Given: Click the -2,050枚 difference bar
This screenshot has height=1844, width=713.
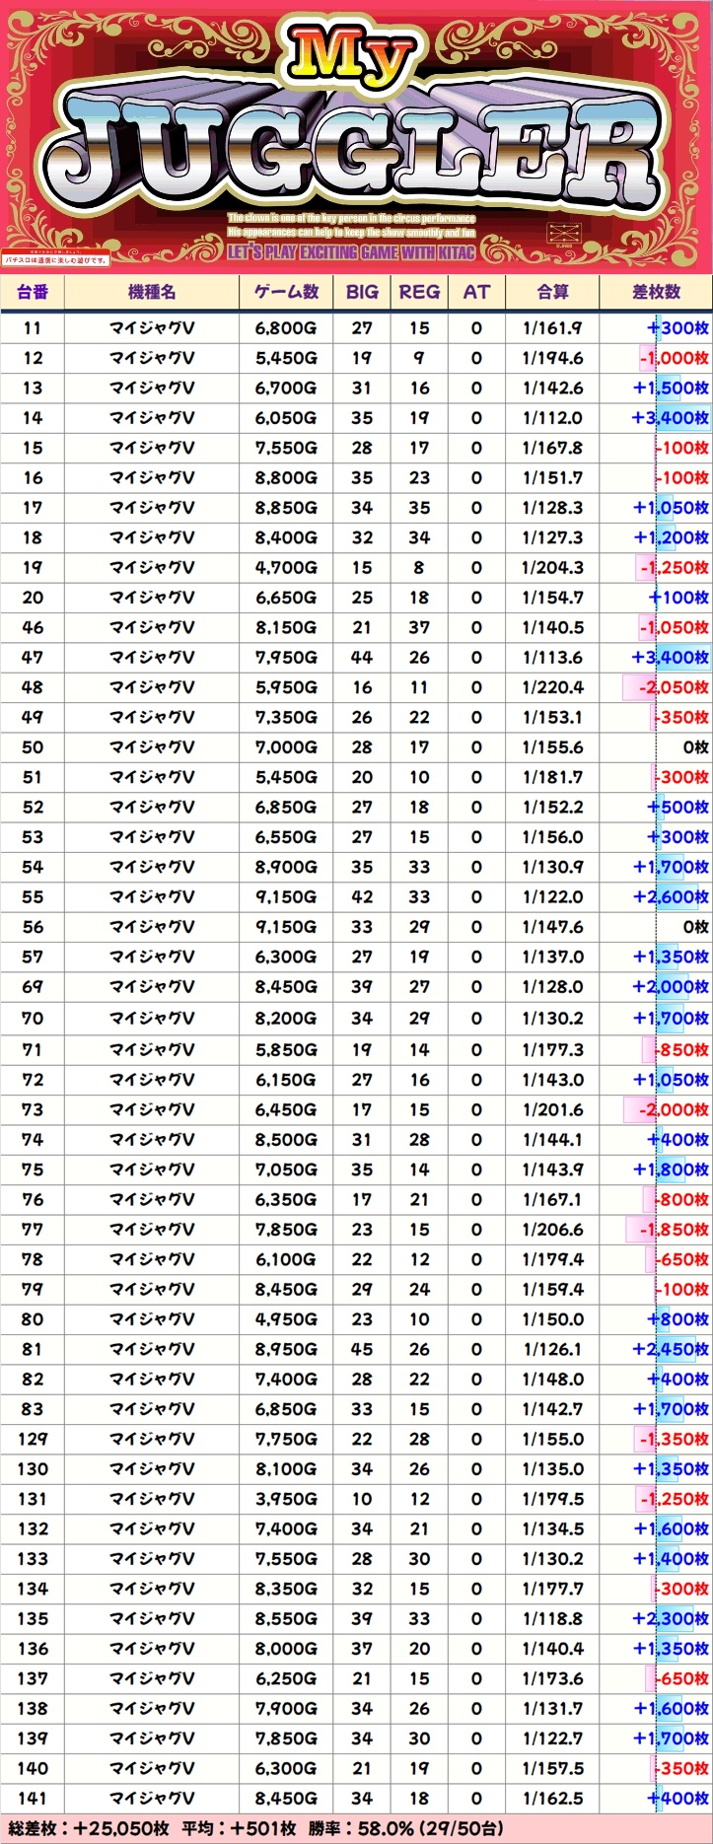Looking at the screenshot, I should [x=667, y=687].
